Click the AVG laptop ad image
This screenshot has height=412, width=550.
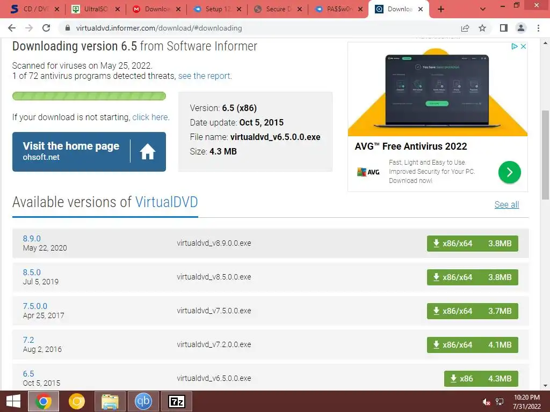pos(437,90)
